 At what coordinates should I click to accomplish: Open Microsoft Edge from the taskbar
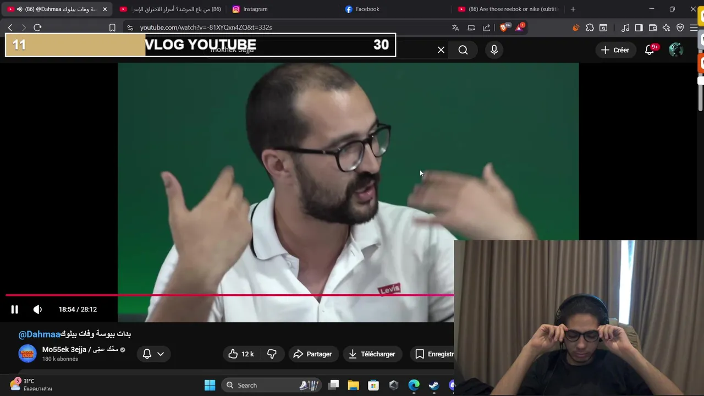tap(414, 386)
